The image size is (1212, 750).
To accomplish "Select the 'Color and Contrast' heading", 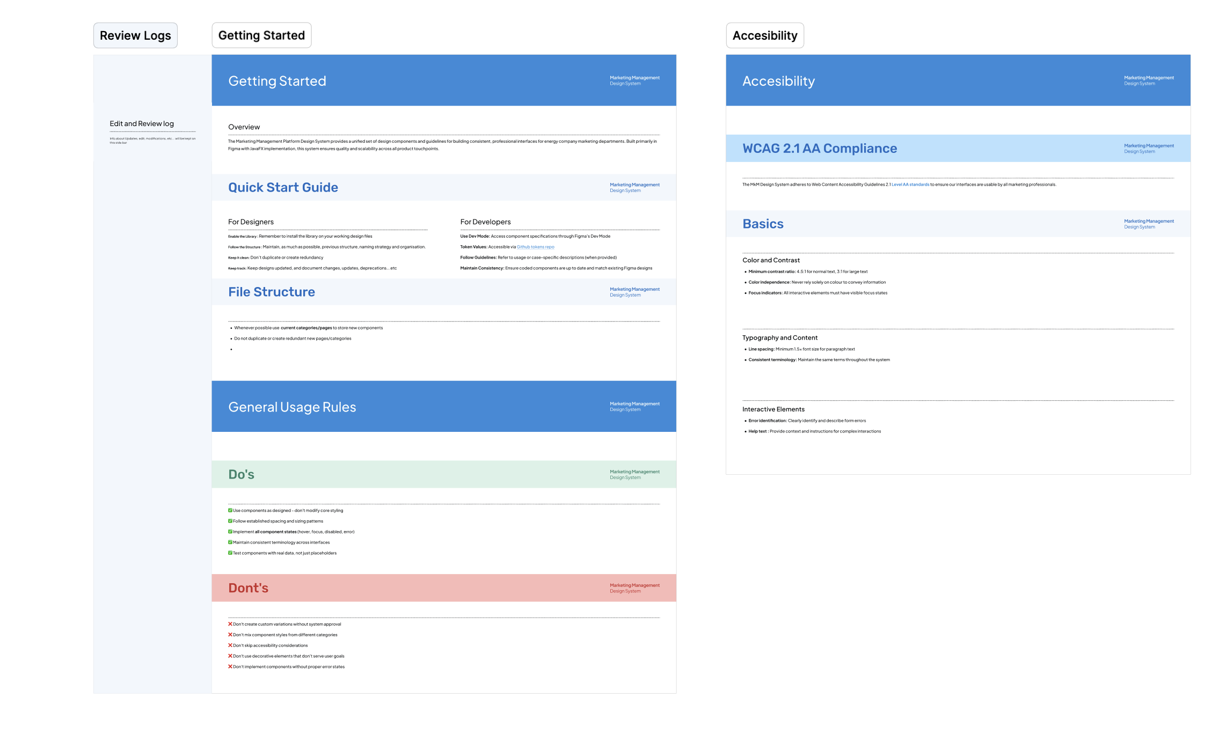I will [771, 260].
